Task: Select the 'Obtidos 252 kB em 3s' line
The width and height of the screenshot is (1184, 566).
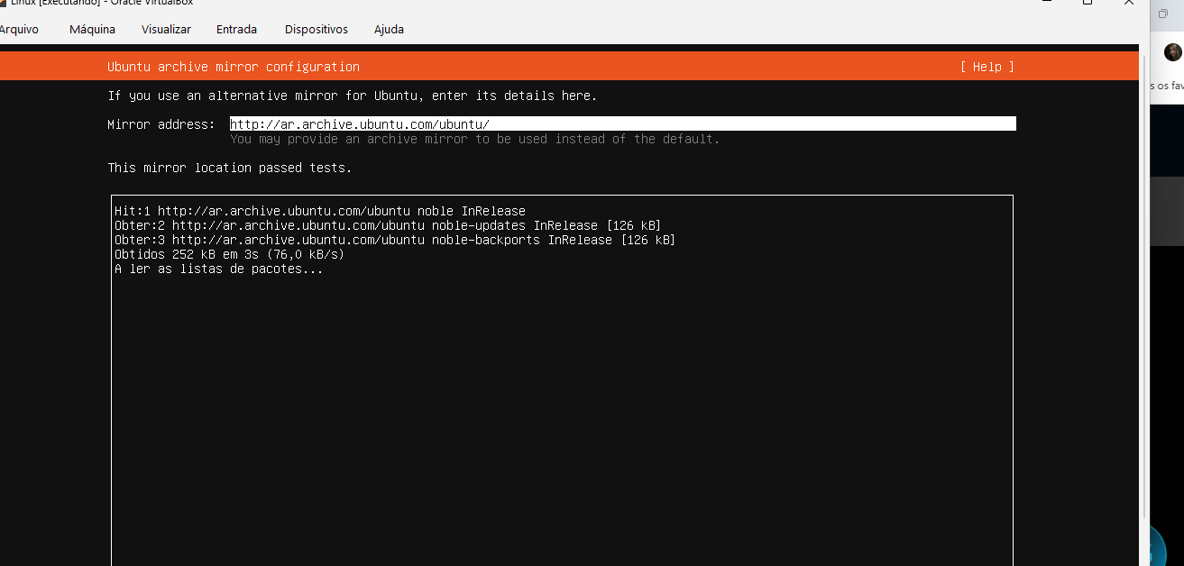Action: click(230, 254)
